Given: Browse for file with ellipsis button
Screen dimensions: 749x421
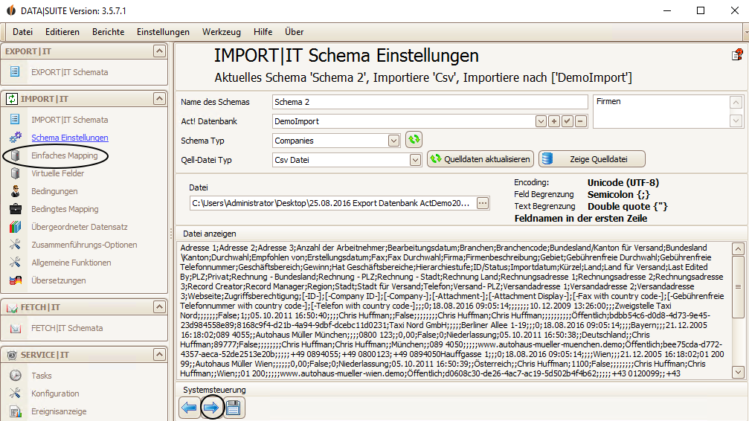Looking at the screenshot, I should click(483, 203).
